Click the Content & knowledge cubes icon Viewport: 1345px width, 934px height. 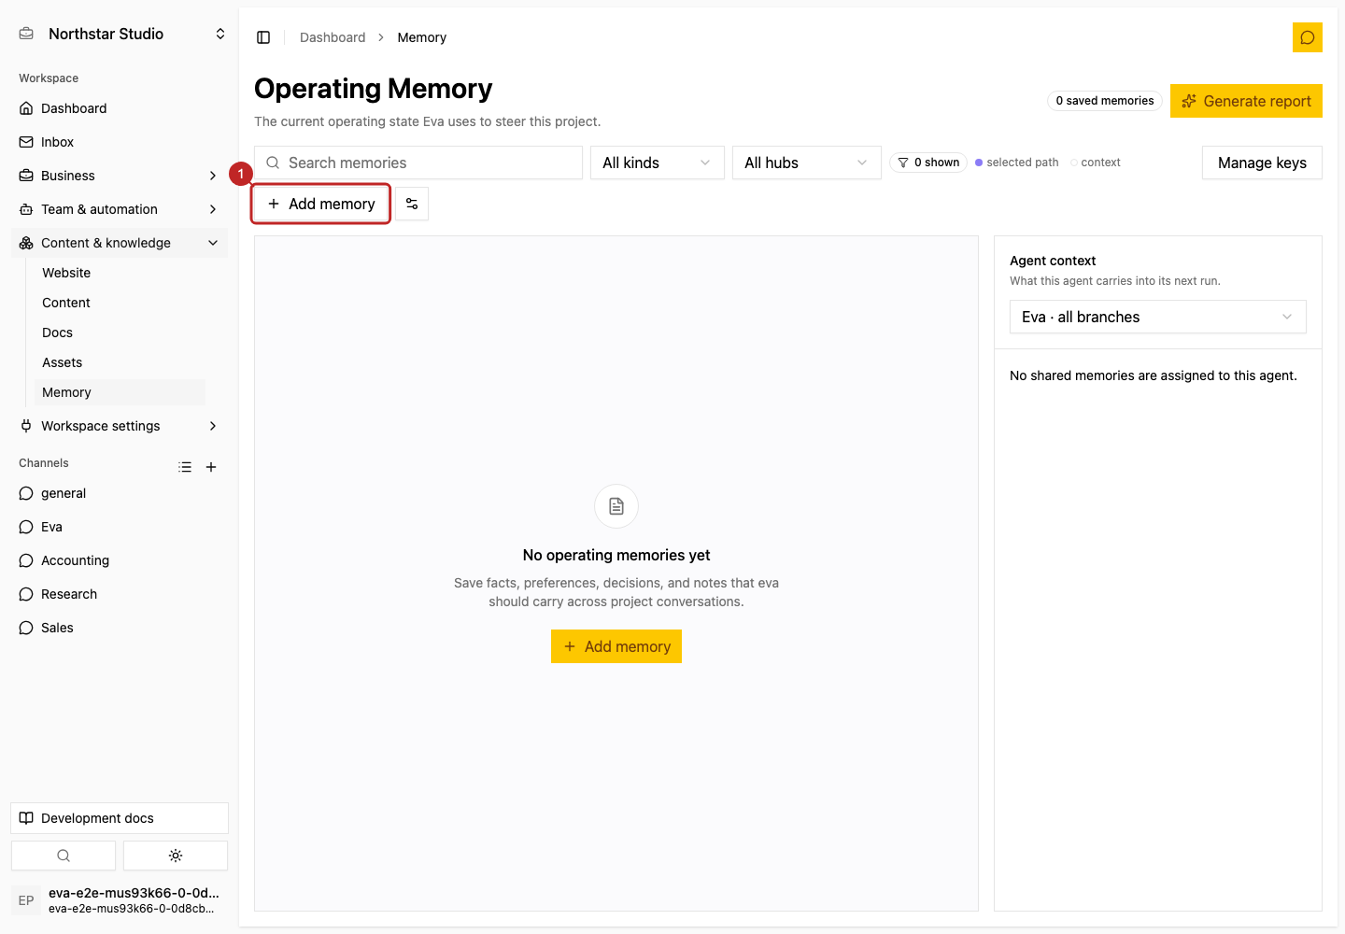pyautogui.click(x=26, y=243)
